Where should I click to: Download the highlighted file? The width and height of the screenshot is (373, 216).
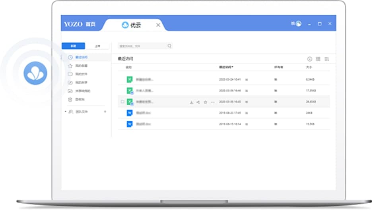[192, 102]
